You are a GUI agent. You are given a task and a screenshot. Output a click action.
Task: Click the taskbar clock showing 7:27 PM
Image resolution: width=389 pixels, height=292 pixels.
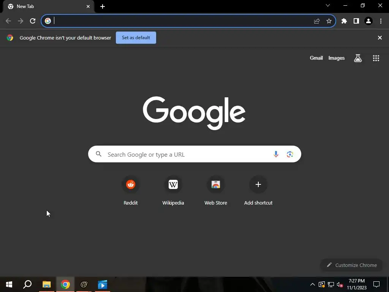pyautogui.click(x=356, y=284)
